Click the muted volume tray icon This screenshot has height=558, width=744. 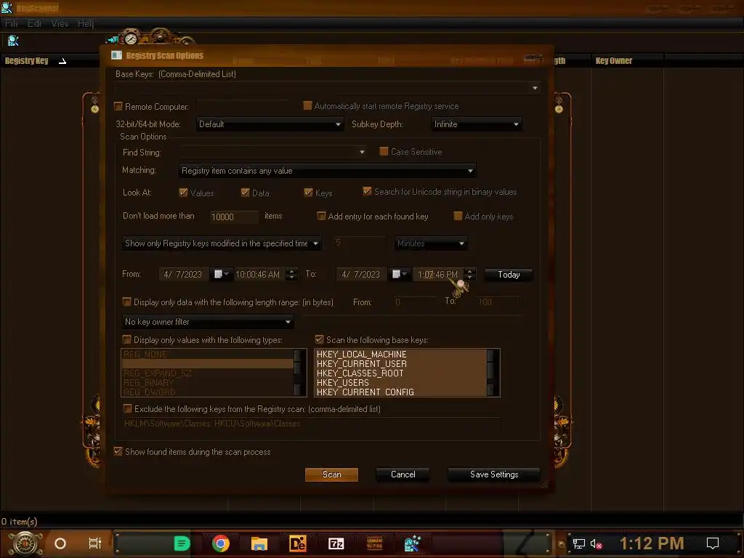coord(596,543)
